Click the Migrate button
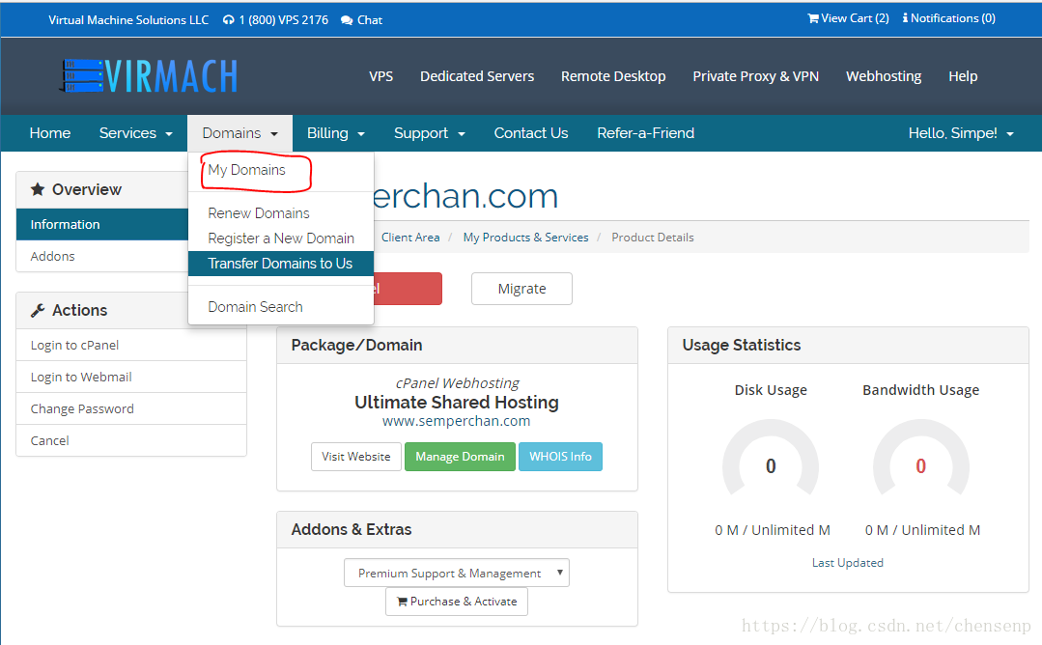Viewport: 1042px width, 645px height. pos(521,289)
